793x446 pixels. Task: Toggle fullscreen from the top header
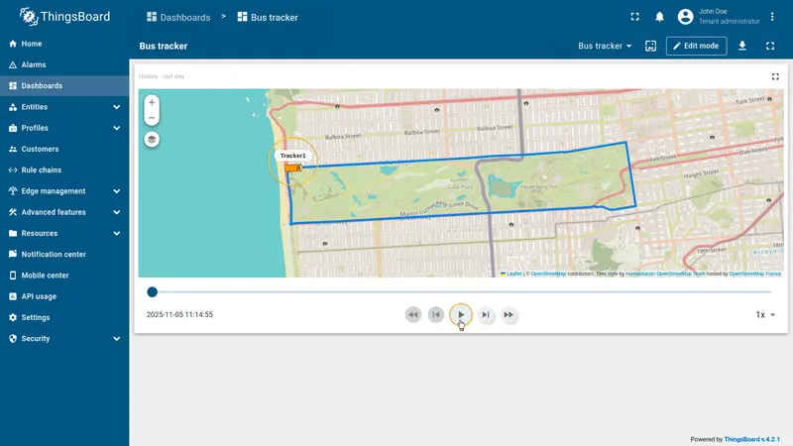point(634,17)
